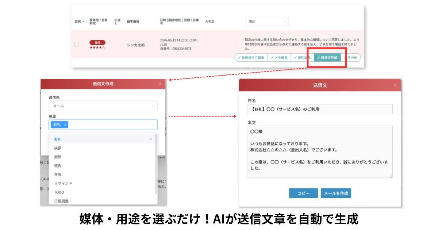This screenshot has height=230, width=438.
Task: Click inside the 本文 text area
Action: pos(320,152)
